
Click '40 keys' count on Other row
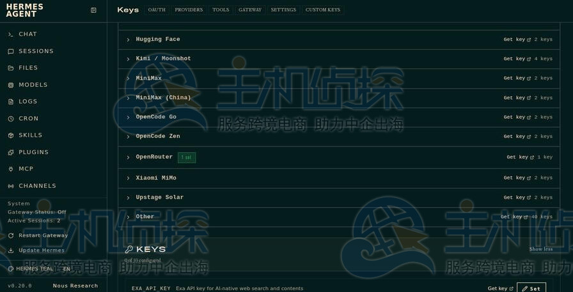coord(542,217)
